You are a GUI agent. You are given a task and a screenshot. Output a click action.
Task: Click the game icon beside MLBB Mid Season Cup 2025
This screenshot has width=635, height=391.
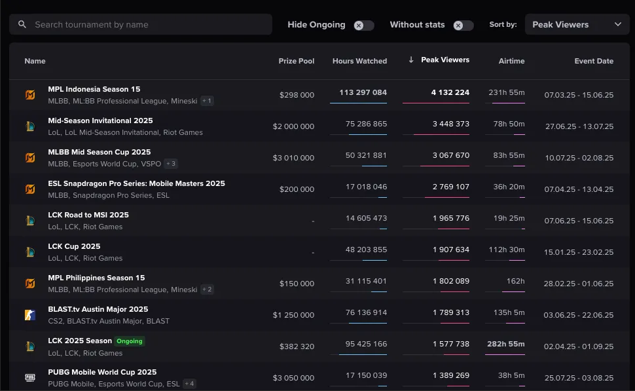pyautogui.click(x=29, y=158)
